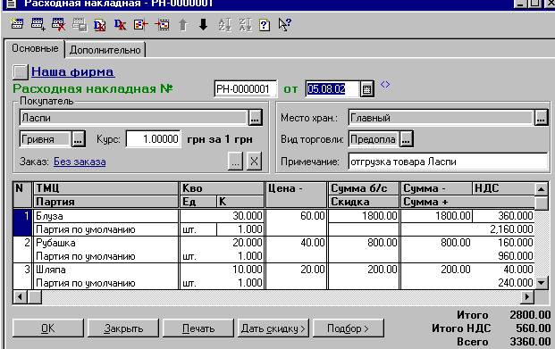The height and width of the screenshot is (349, 555).
Task: Open the buyer selection button next to Ласпи
Action: (255, 118)
